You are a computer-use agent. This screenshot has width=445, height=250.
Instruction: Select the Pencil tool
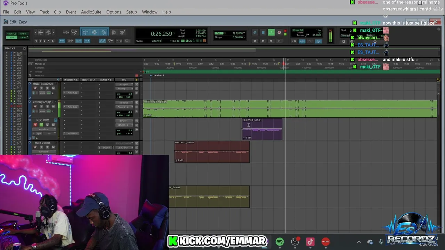[x=122, y=32]
